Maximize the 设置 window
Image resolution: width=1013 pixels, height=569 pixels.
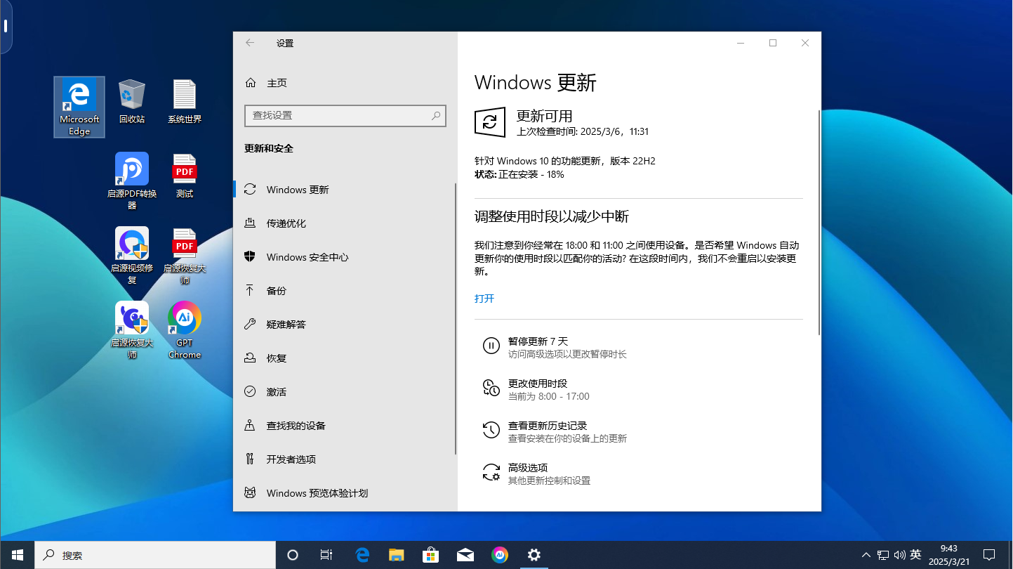773,43
